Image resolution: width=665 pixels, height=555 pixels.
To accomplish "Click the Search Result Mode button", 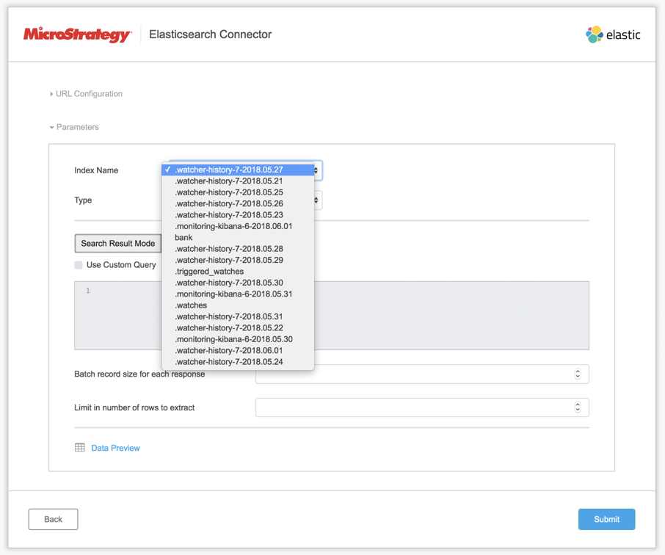I will click(118, 243).
